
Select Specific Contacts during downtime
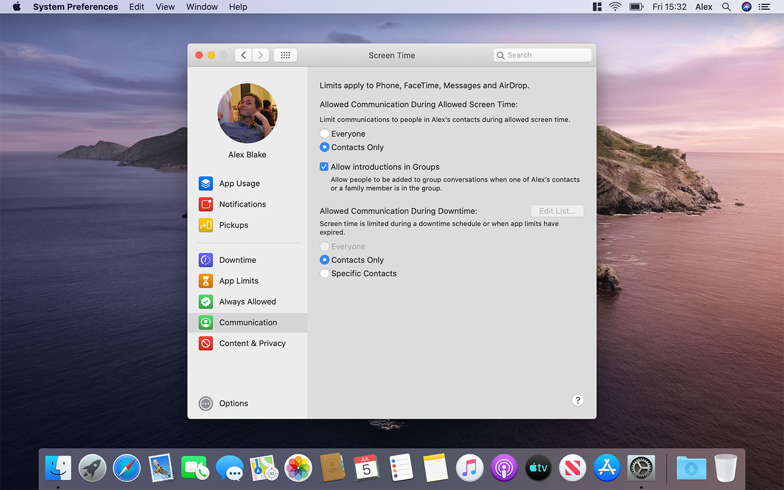click(325, 274)
